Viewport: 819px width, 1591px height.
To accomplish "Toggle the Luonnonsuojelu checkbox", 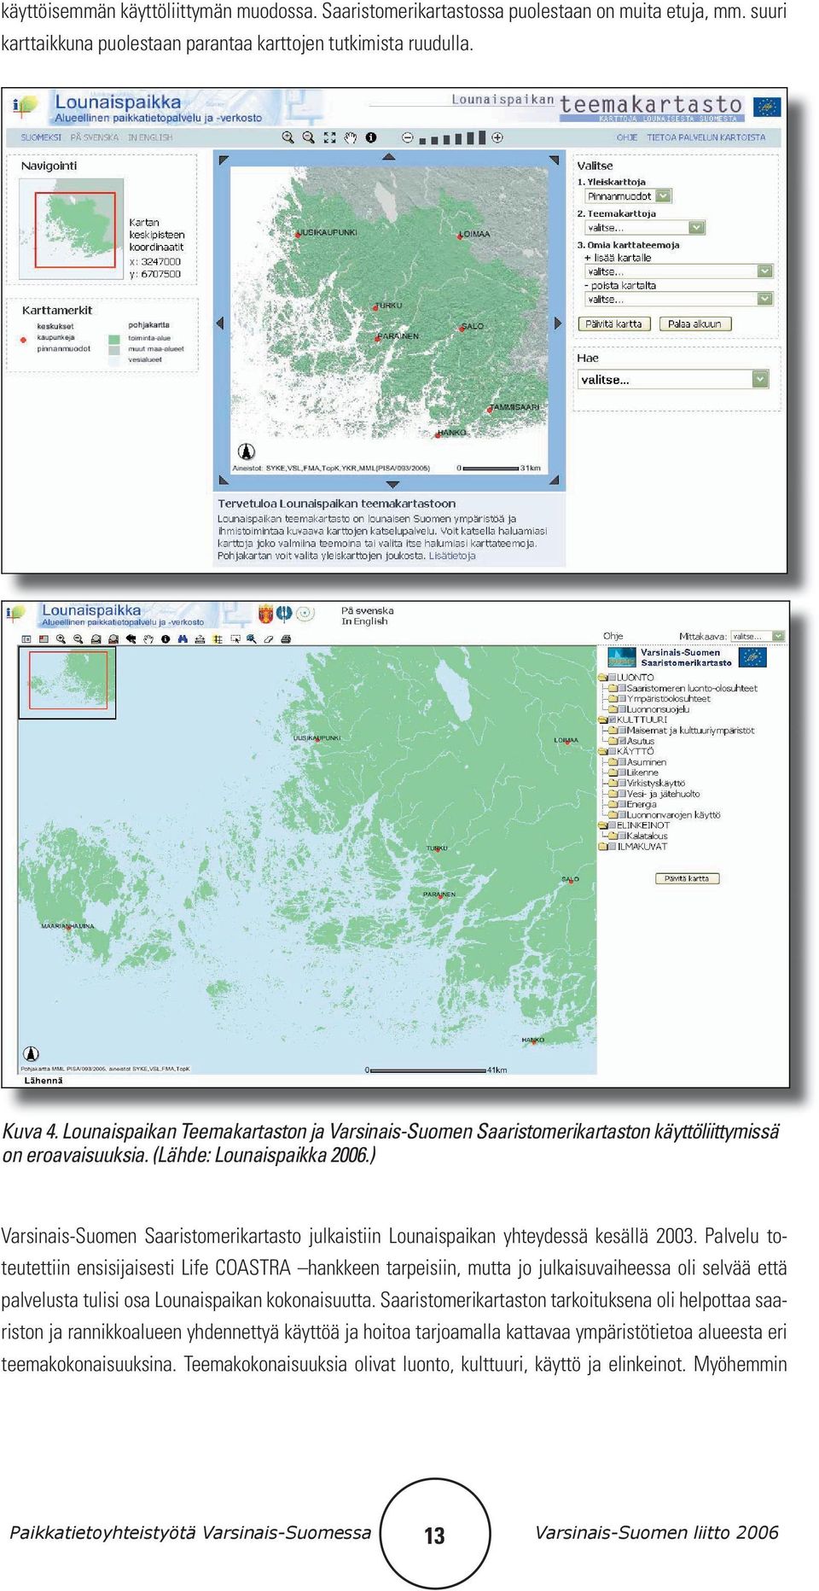I will 622,709.
